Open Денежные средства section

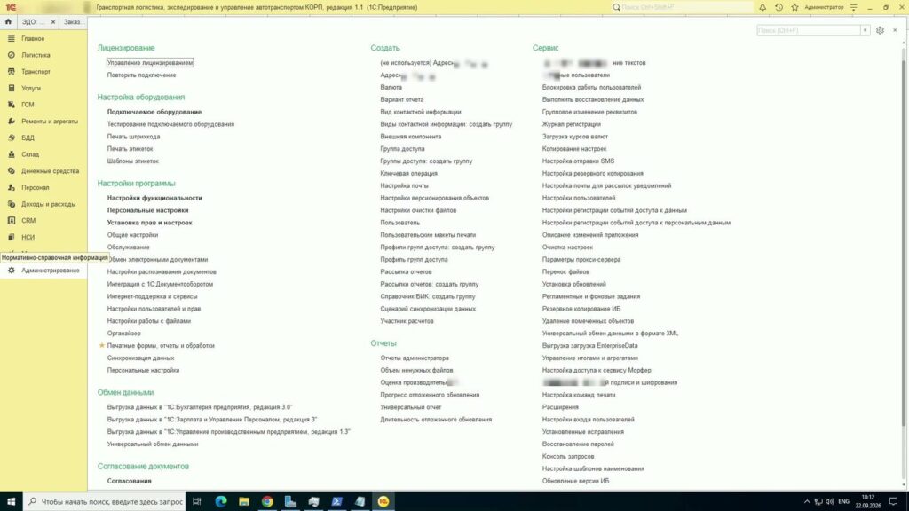(50, 171)
